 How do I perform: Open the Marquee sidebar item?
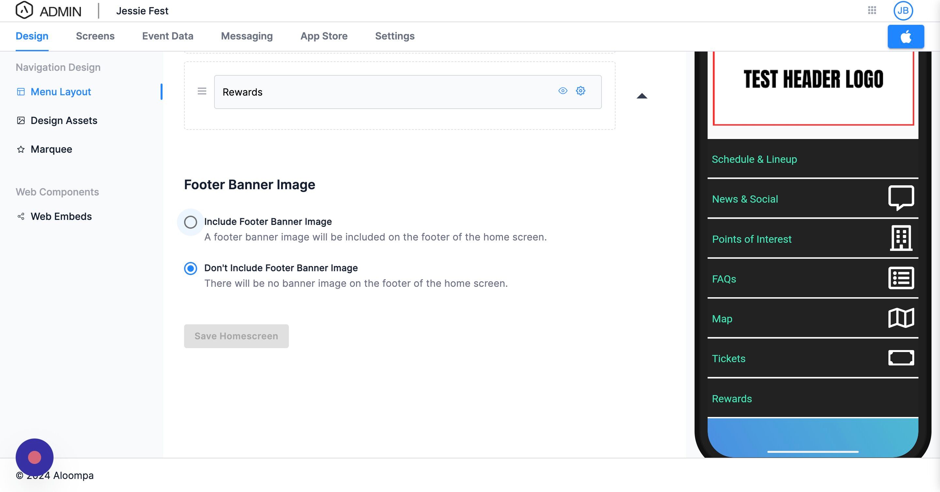click(x=51, y=149)
